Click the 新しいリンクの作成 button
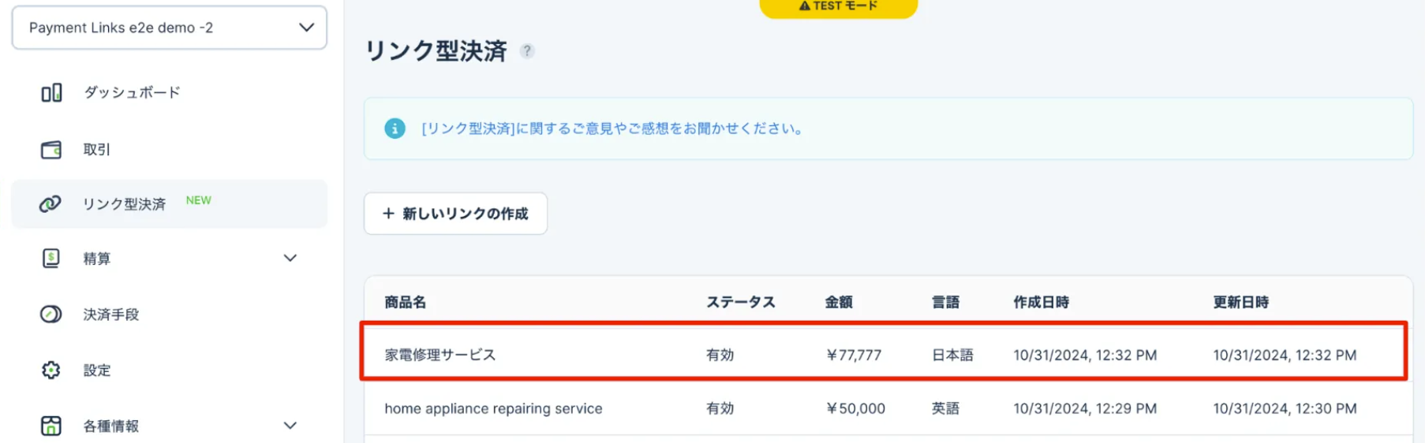This screenshot has width=1425, height=443. 455,214
